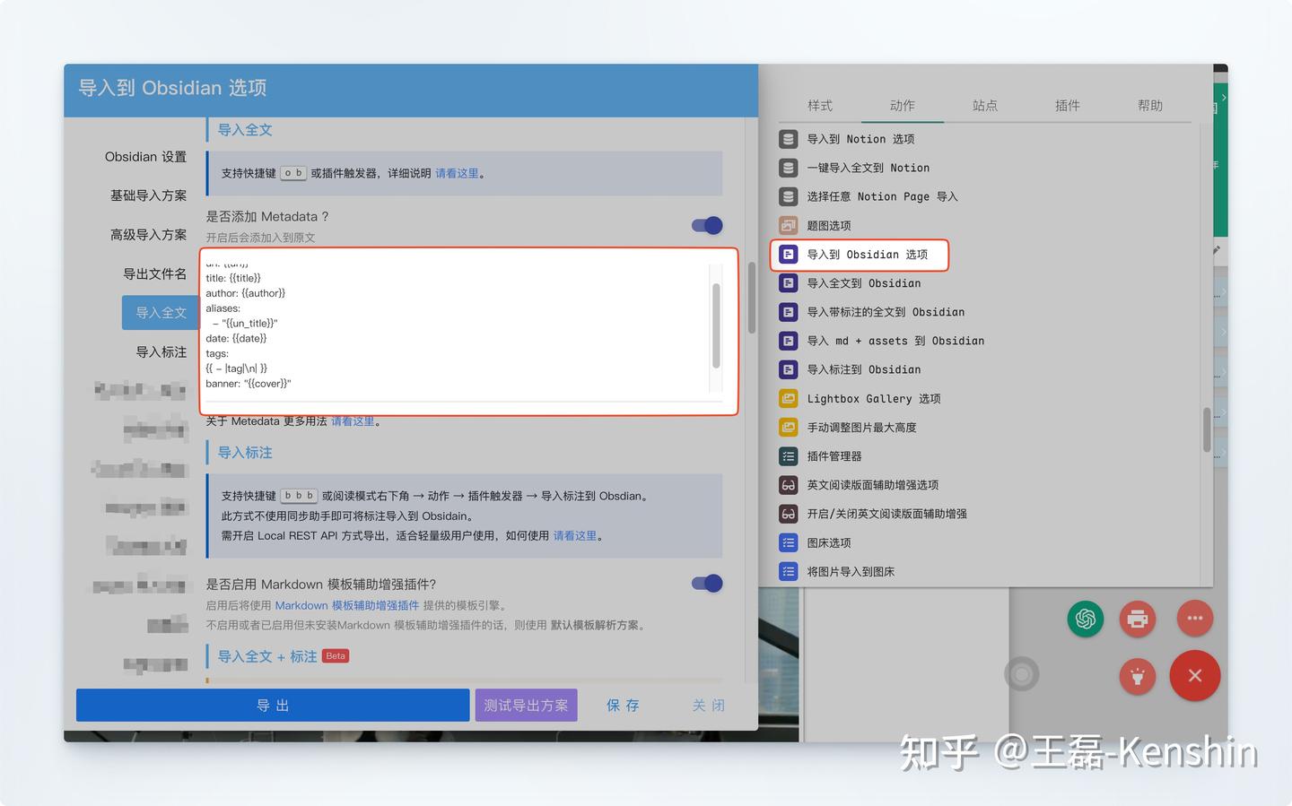Click the Metadata textarea scrollbar

pyautogui.click(x=716, y=325)
